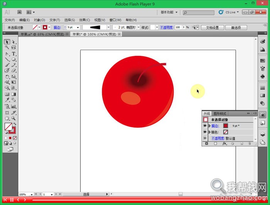This screenshot has height=205, width=270.
Task: Select the Pen tool
Action: [7, 54]
